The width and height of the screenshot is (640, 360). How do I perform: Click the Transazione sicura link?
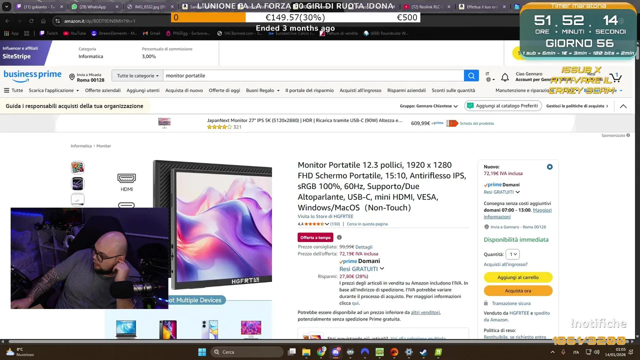pos(511,303)
